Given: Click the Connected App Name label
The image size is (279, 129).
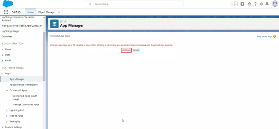Looking at the screenshot, I should click(x=60, y=36).
